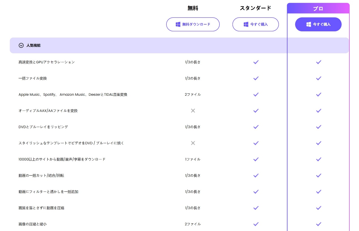The image size is (359, 231).
Task: Click スタンダード checkmark for DVDとブルーレイをリッピング
Action: coord(256,127)
